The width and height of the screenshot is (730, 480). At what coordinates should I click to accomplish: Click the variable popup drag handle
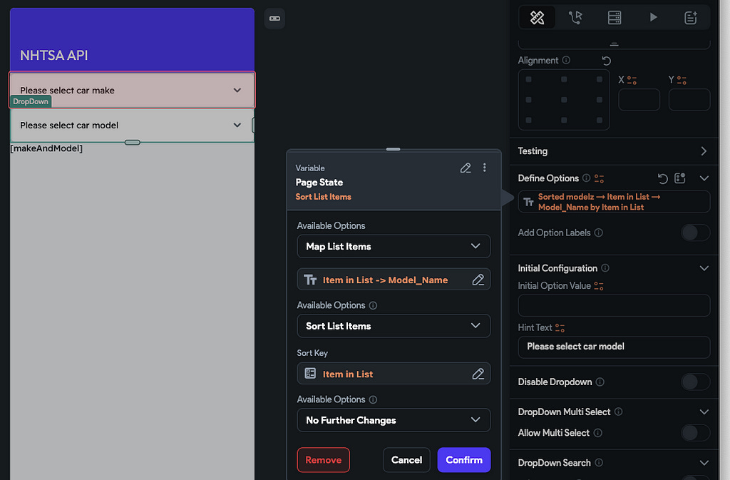tap(393, 150)
